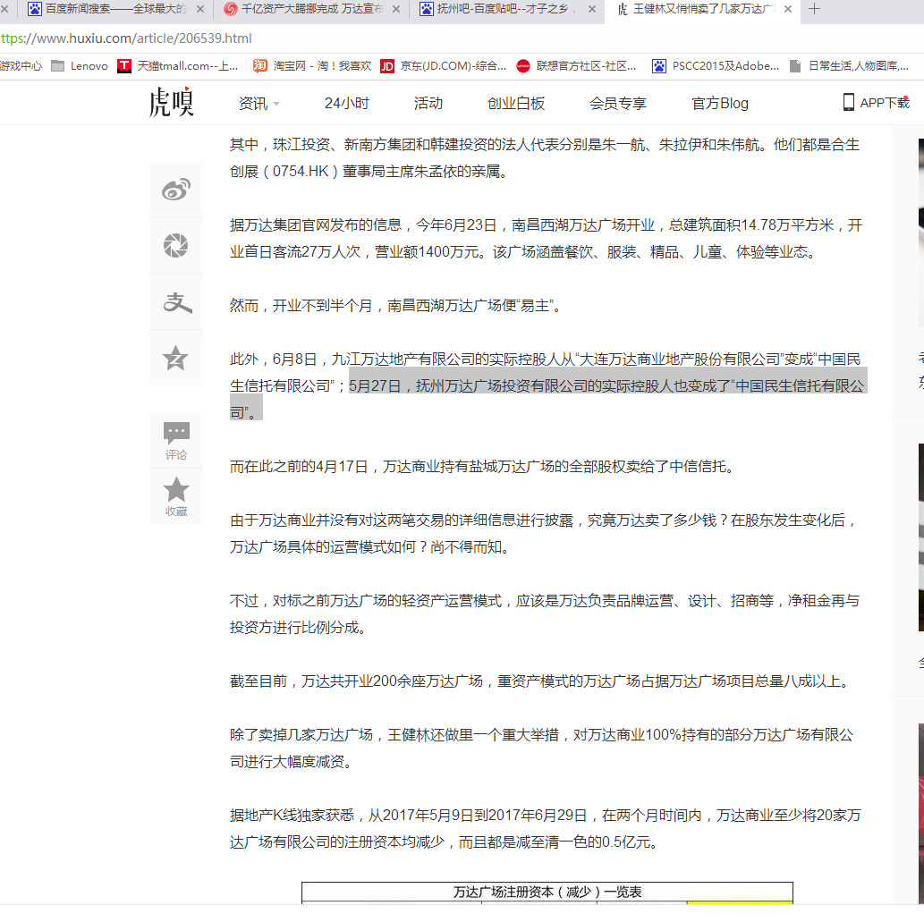Click the 万达广场注册资本(减少)一览表 table header
The image size is (924, 922).
point(547,892)
